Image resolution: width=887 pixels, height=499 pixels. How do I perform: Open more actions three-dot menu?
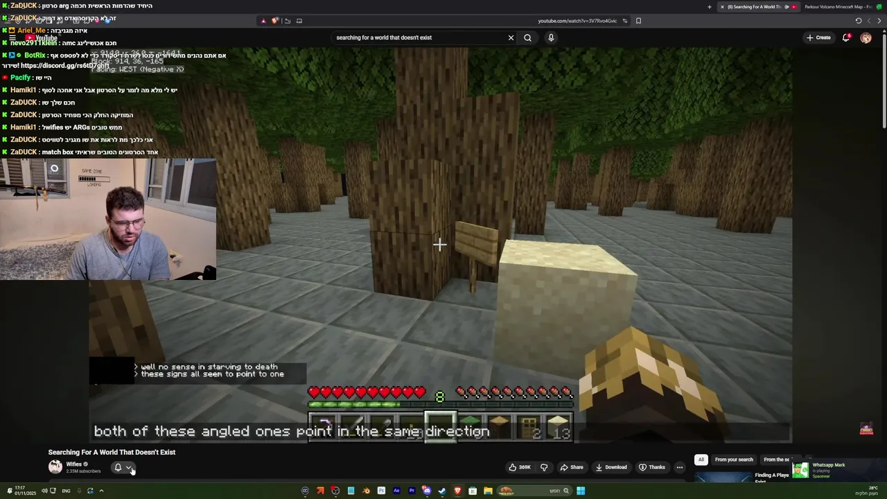point(679,467)
